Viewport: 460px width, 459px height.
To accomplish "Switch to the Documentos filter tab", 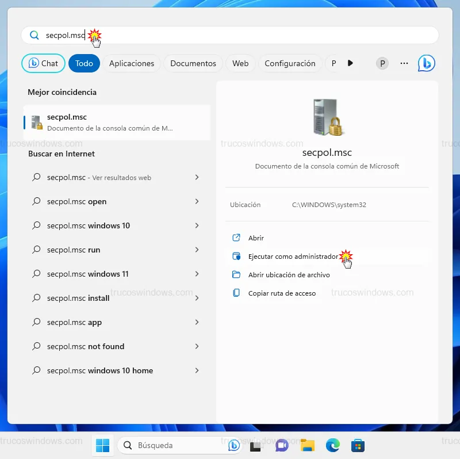I will (x=193, y=63).
